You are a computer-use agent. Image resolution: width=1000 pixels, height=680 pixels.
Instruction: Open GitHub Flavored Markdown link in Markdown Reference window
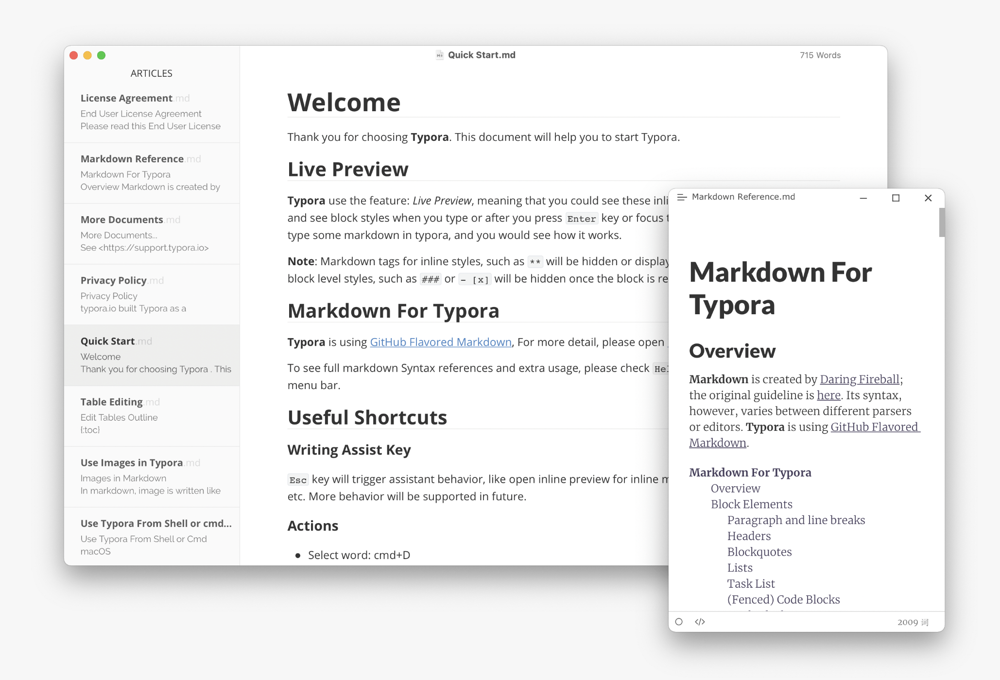(x=875, y=427)
